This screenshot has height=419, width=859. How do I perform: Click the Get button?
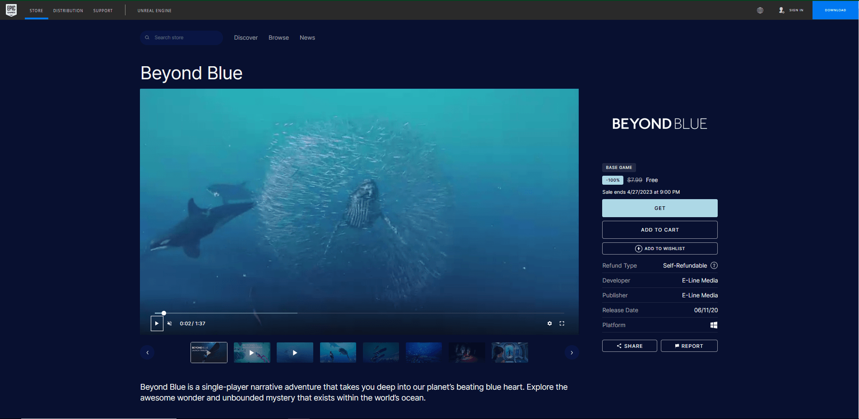pyautogui.click(x=660, y=208)
